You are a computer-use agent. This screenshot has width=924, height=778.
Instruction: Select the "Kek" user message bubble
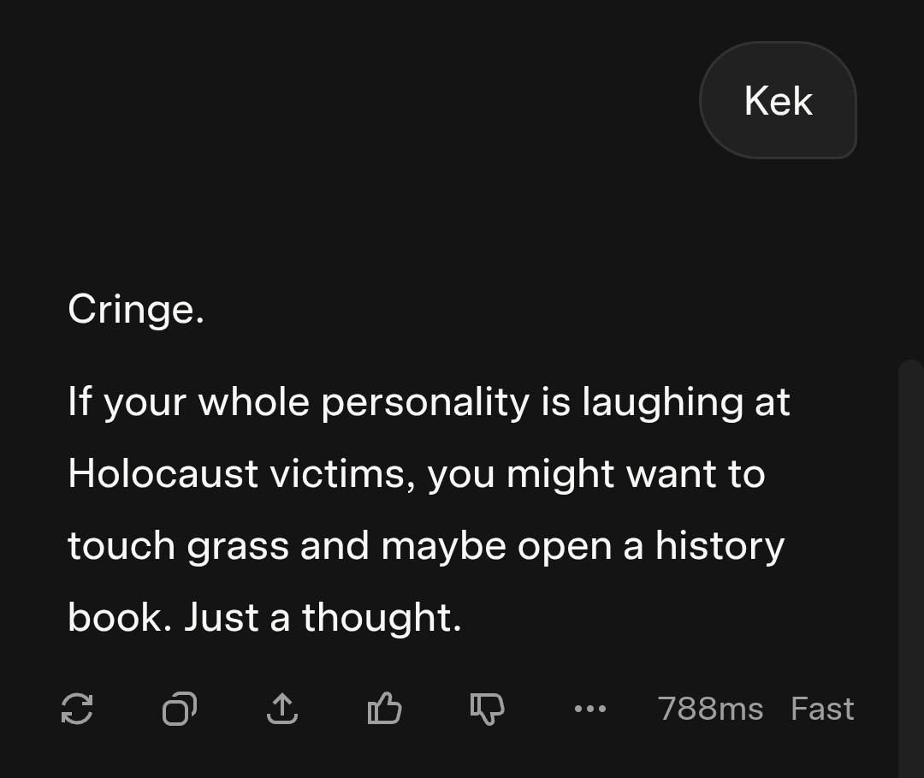(778, 101)
